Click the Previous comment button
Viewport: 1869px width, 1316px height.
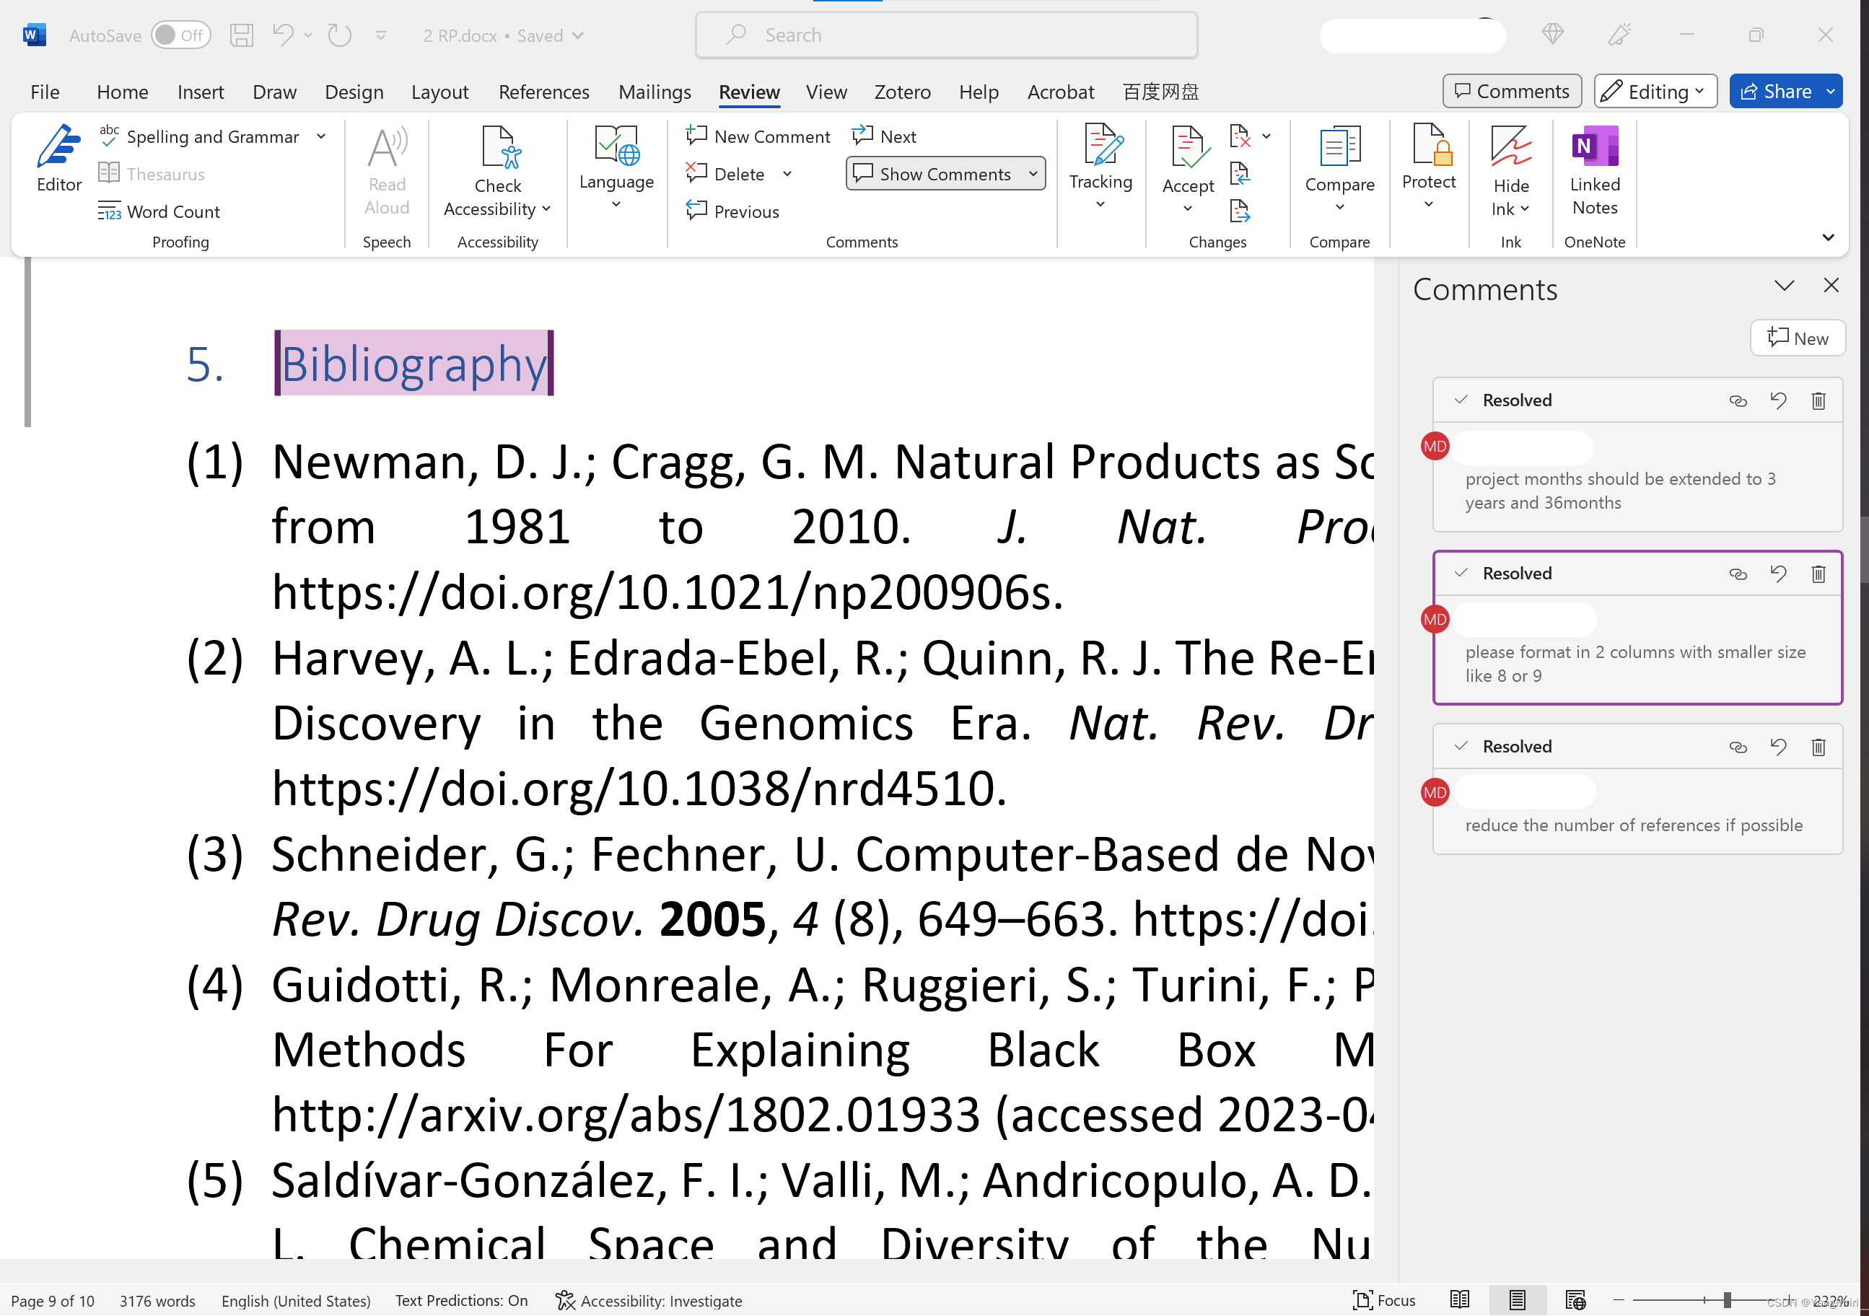(732, 211)
